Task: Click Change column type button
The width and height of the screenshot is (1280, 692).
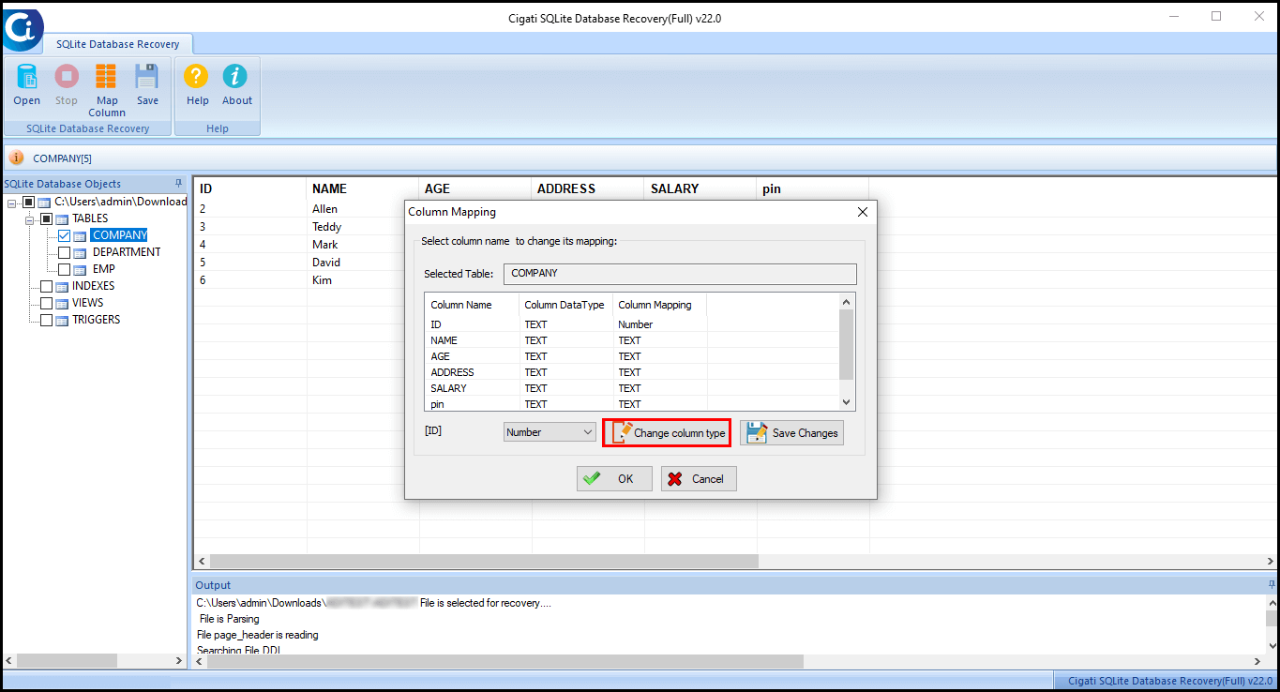Action: (666, 432)
